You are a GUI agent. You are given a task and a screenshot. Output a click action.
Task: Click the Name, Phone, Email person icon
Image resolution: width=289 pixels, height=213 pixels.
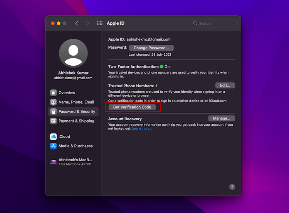53,102
